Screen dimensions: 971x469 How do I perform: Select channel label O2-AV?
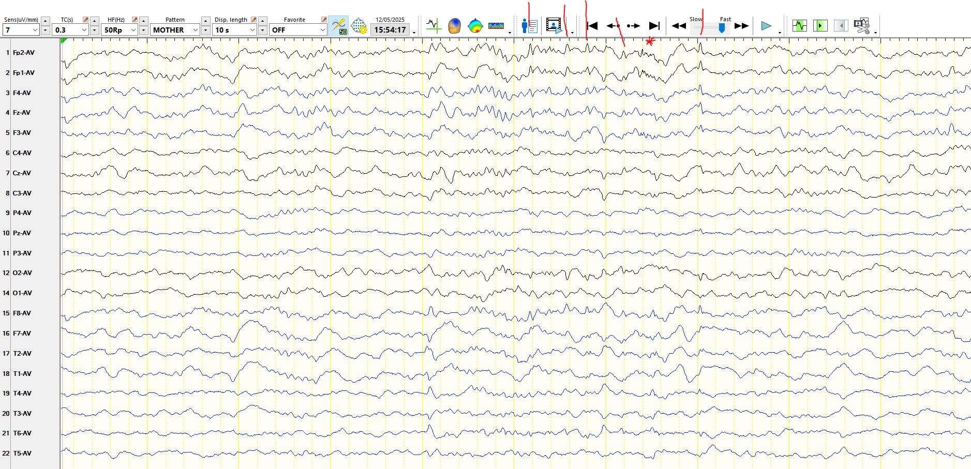coord(22,273)
